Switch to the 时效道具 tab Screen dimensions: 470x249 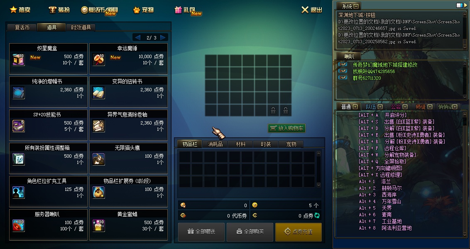tap(81, 27)
